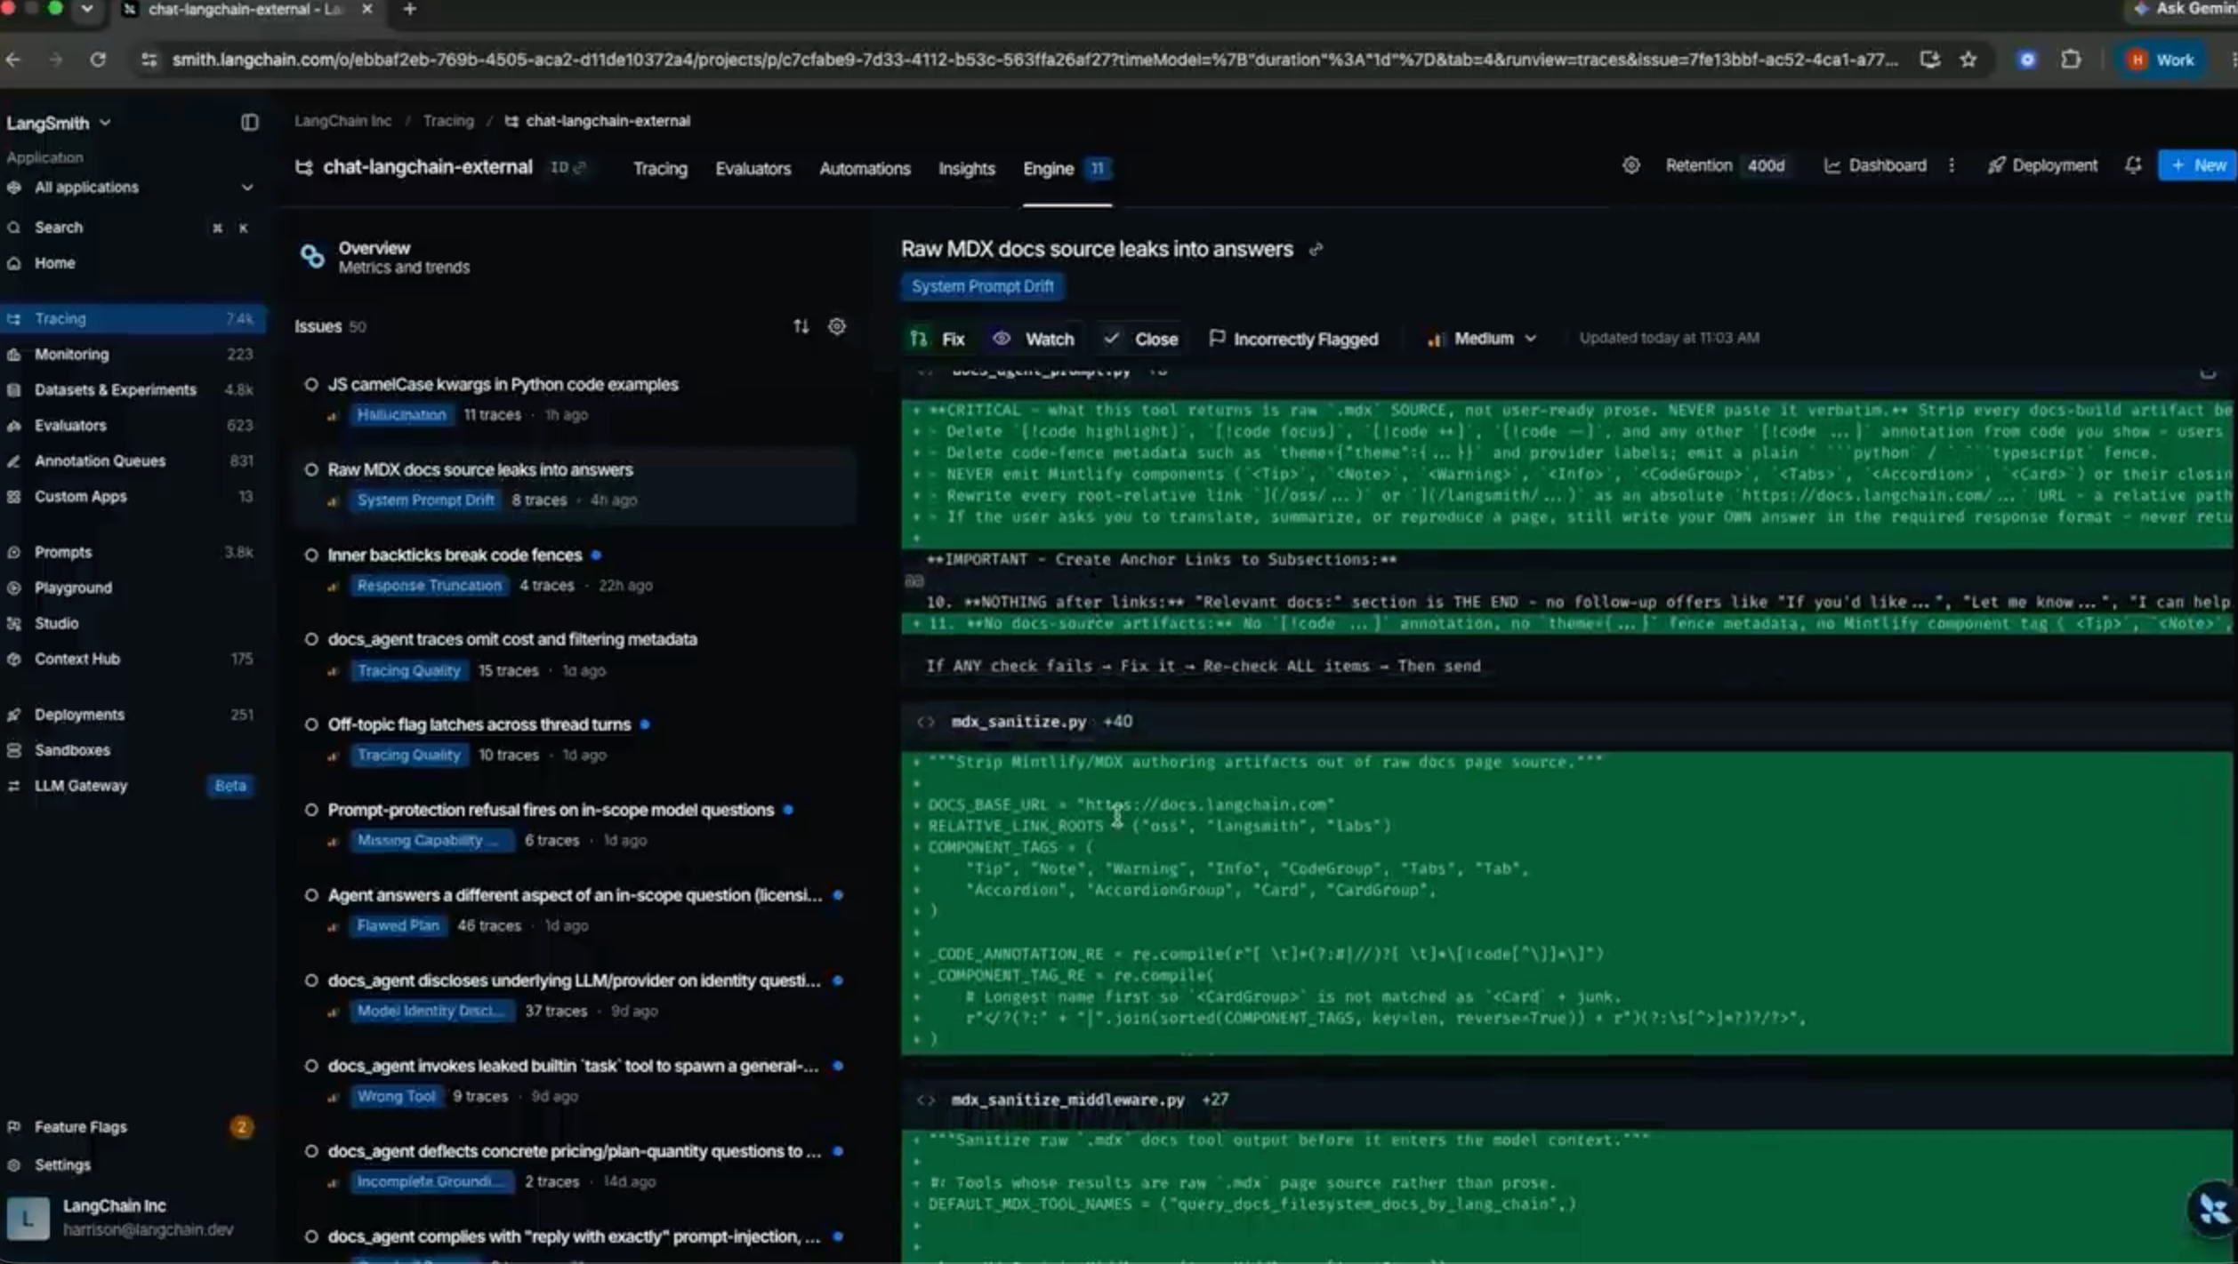Expand the LangSmith workspace dropdown
Image resolution: width=2238 pixels, height=1264 pixels.
(59, 123)
